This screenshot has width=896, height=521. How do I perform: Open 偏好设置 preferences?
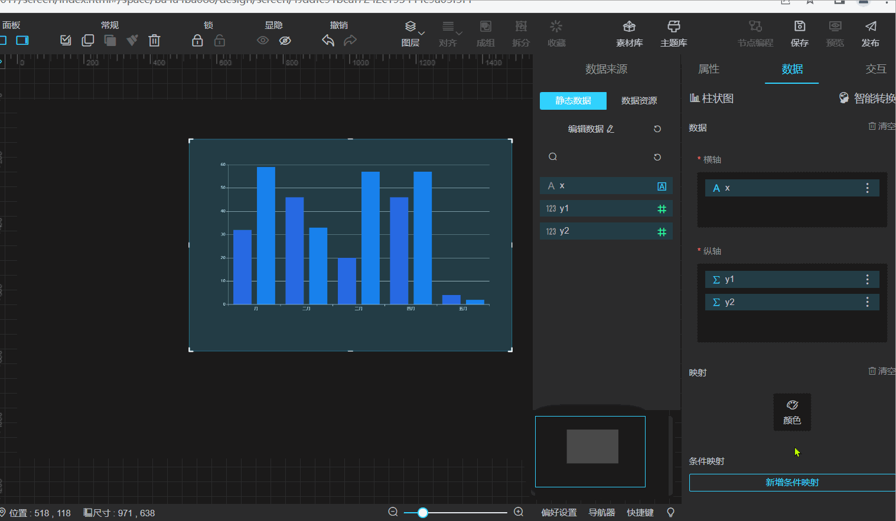(559, 513)
